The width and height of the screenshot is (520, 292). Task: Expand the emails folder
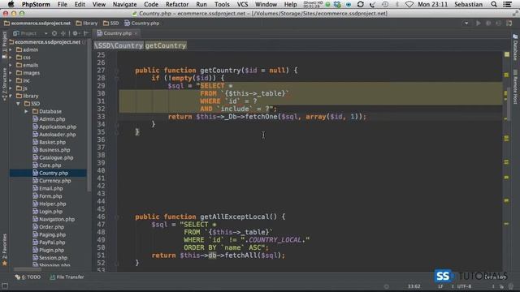tap(11, 65)
